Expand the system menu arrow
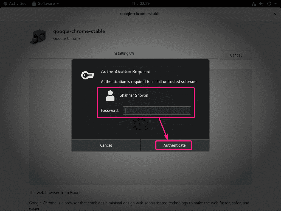 pyautogui.click(x=275, y=4)
